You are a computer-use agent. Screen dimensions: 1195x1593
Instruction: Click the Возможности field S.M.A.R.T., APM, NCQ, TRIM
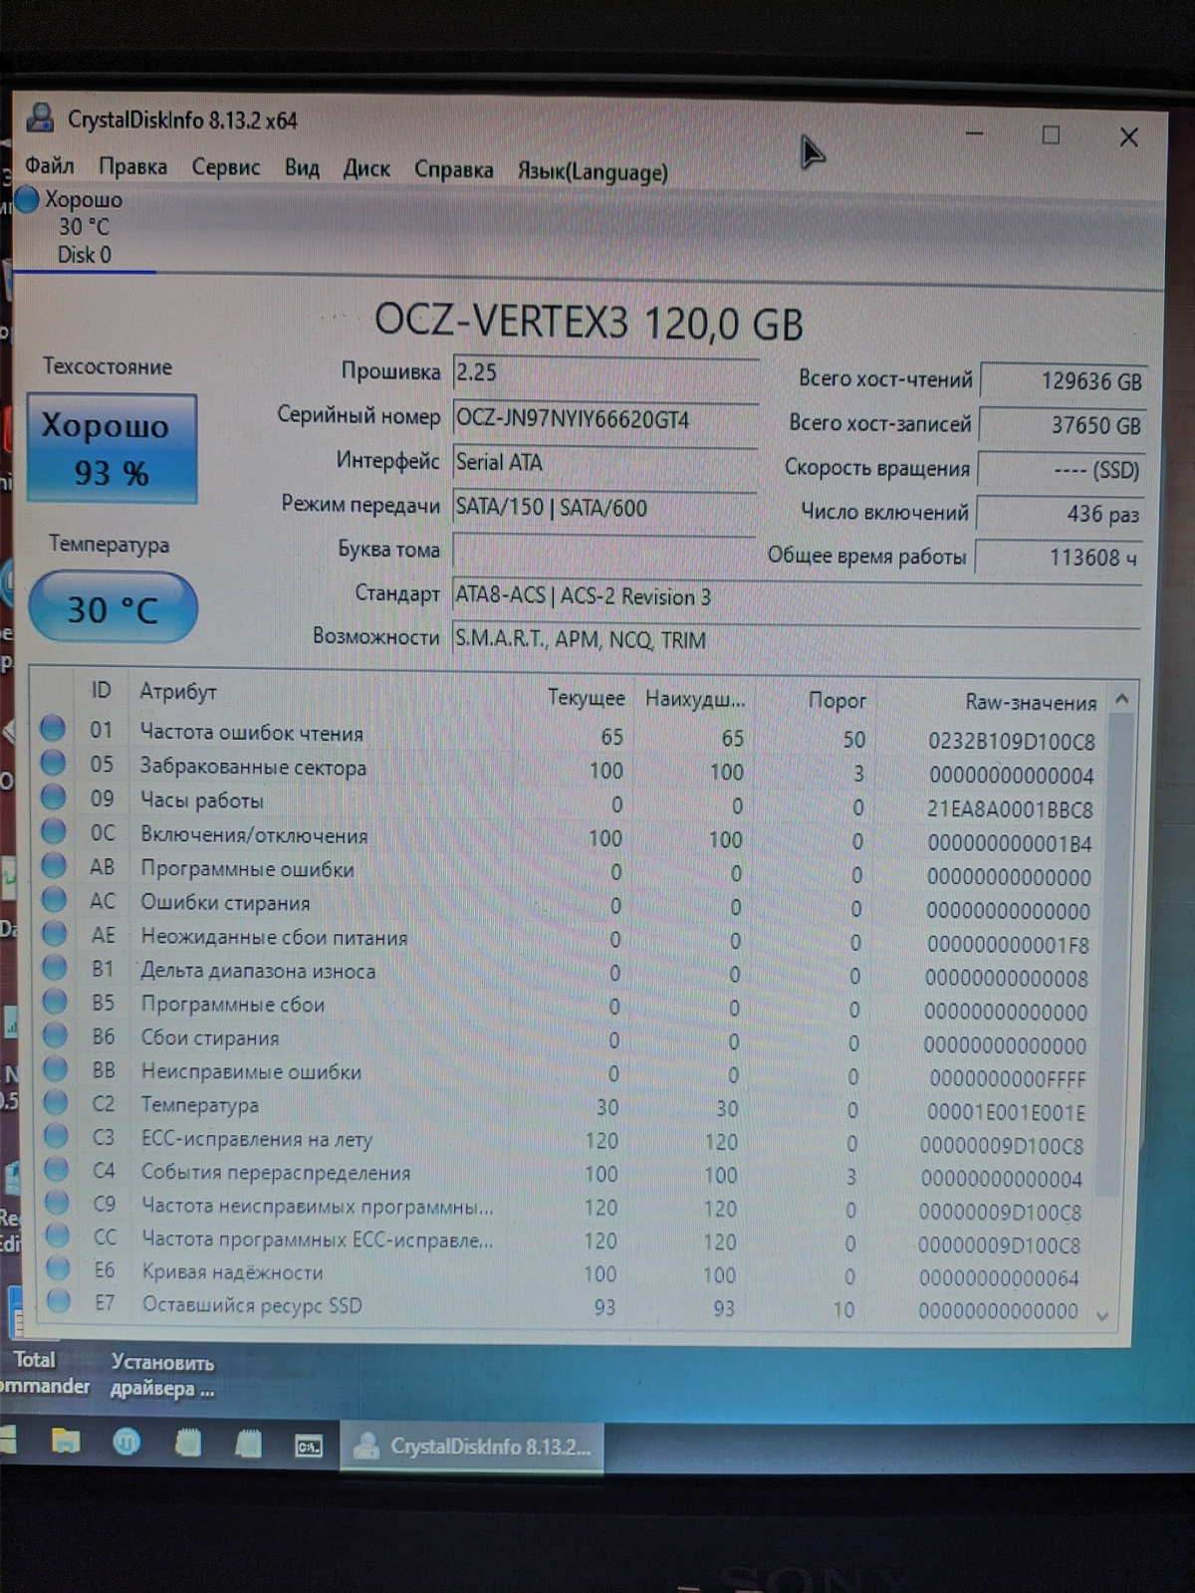(x=797, y=640)
